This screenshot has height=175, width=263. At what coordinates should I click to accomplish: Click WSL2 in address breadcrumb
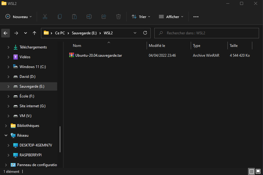(x=108, y=33)
